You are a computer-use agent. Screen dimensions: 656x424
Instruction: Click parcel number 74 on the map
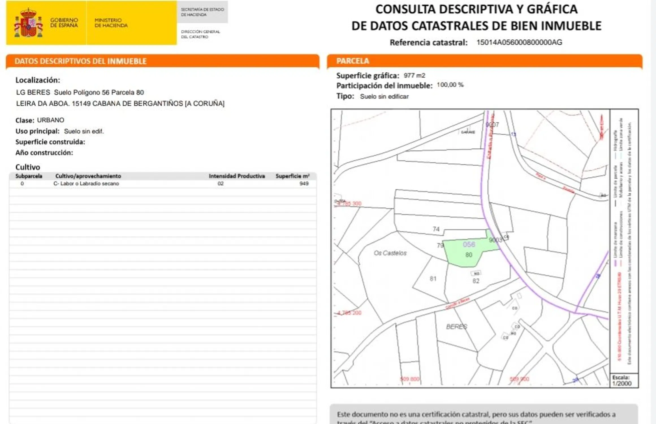coord(436,229)
